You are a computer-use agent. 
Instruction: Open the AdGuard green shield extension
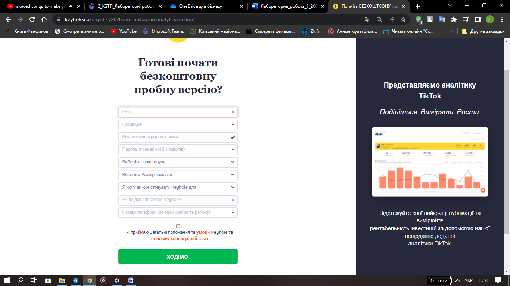coord(419,20)
